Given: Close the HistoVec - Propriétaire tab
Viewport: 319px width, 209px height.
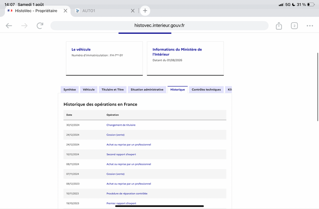Looking at the screenshot, I should tap(65, 11).
